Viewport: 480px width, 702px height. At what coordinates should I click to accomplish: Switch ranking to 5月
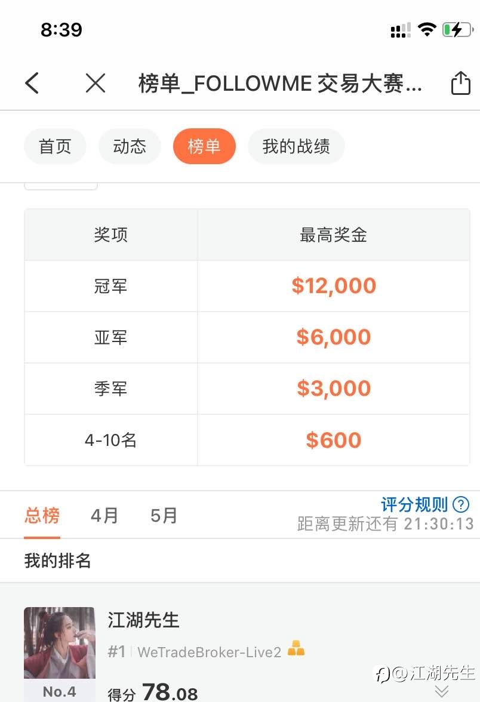[164, 516]
